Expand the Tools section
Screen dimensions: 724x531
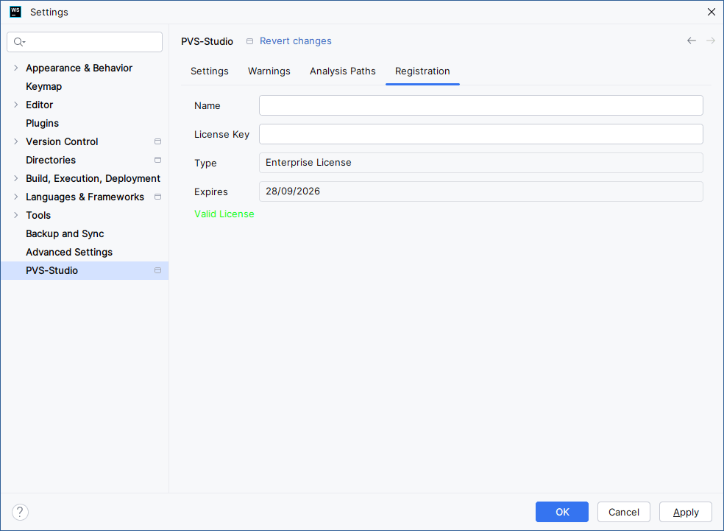point(16,215)
